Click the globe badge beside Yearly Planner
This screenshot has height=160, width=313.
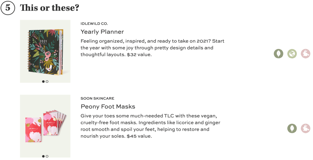[x=292, y=54]
